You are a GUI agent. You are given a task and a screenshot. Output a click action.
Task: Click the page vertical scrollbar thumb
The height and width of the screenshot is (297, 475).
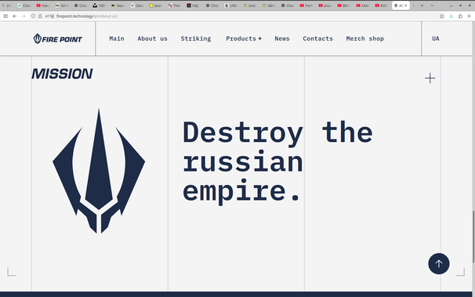(x=473, y=236)
